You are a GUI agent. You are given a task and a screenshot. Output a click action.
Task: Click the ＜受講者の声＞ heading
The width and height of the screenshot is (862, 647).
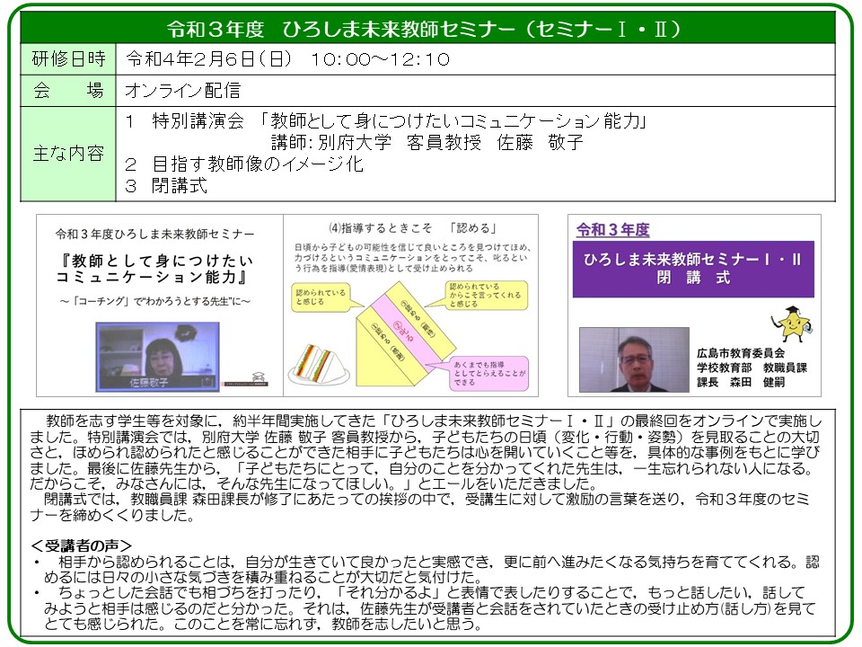click(83, 545)
